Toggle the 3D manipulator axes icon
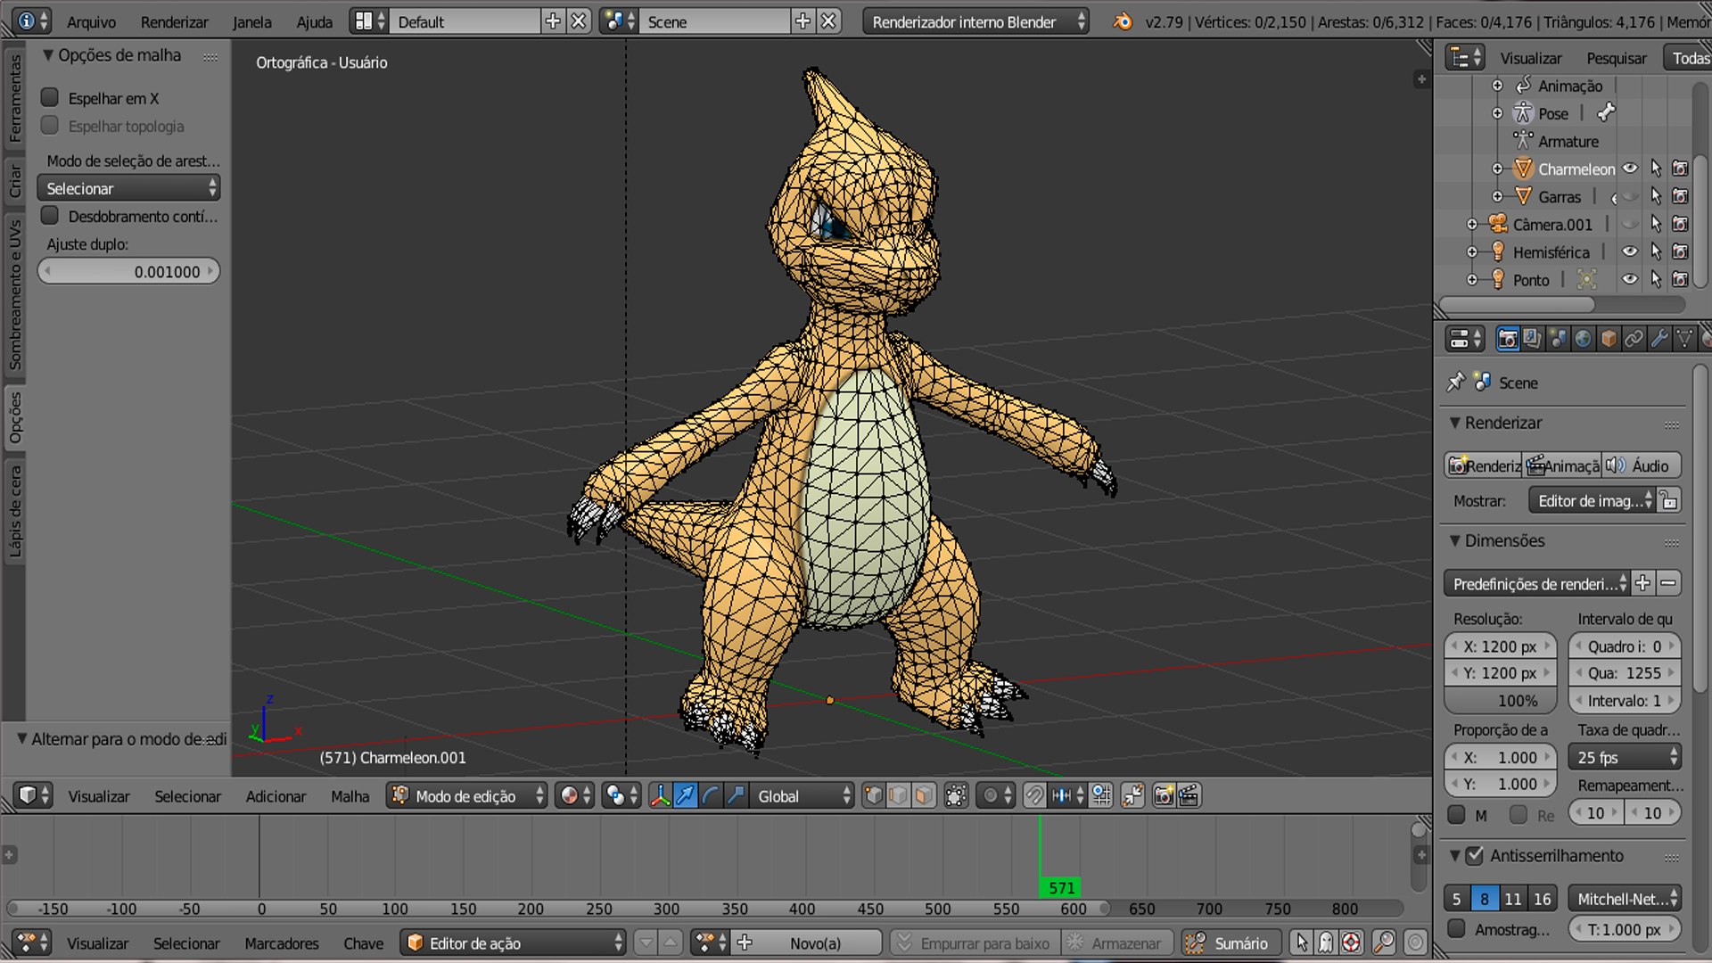Screen dimensions: 1712x963 [x=660, y=795]
